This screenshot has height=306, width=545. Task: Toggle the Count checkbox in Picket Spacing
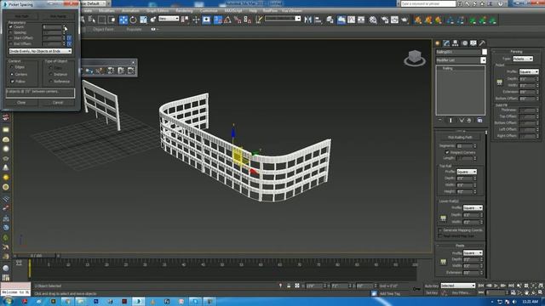pyautogui.click(x=10, y=26)
